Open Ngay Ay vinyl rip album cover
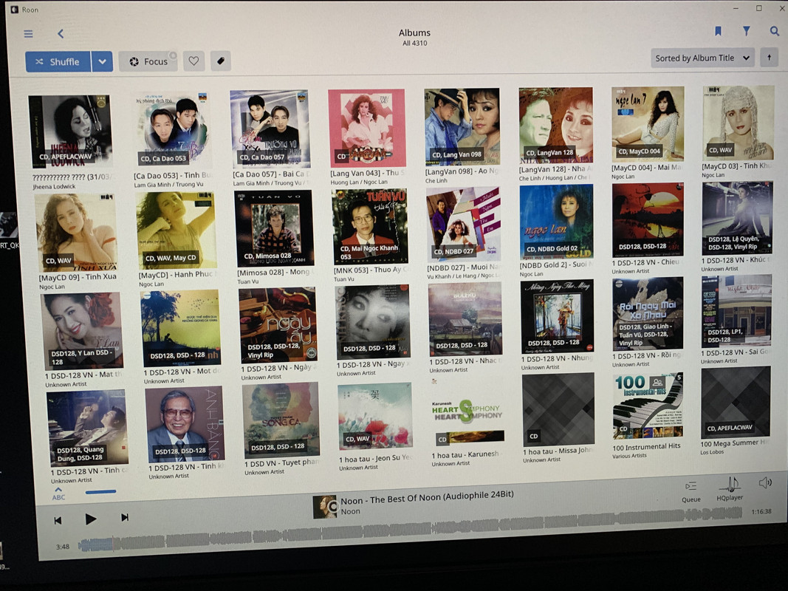 (278, 324)
